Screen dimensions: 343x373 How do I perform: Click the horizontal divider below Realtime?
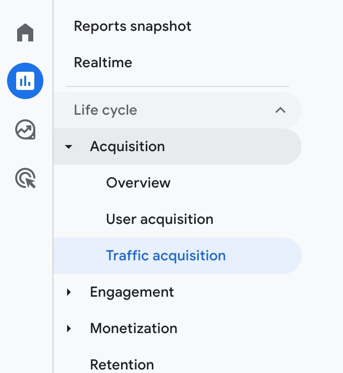tap(178, 86)
